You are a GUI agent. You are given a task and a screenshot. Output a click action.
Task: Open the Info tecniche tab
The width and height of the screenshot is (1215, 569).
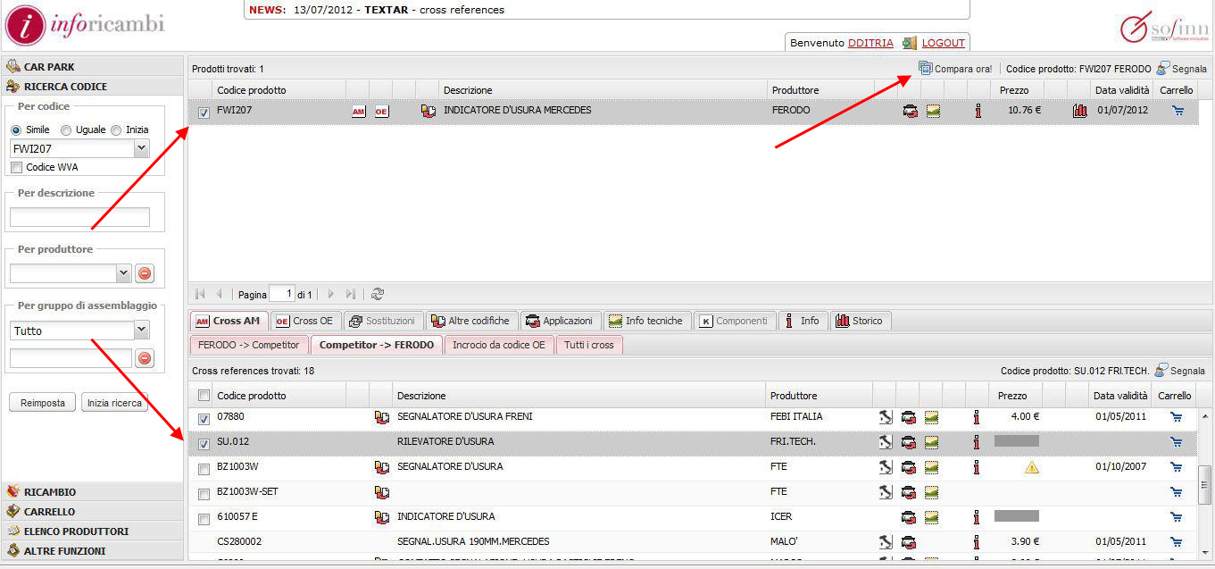646,321
